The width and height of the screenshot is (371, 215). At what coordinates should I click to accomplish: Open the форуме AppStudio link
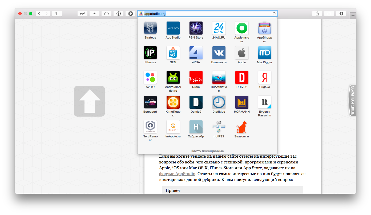pos(177,174)
